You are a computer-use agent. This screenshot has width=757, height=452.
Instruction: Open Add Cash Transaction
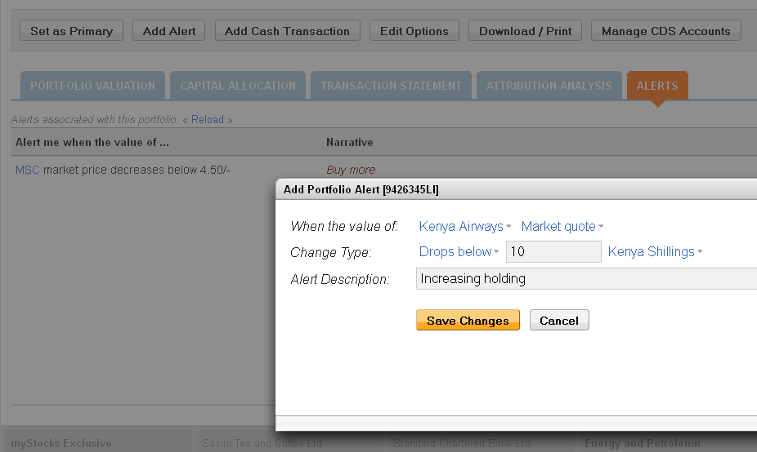click(287, 31)
